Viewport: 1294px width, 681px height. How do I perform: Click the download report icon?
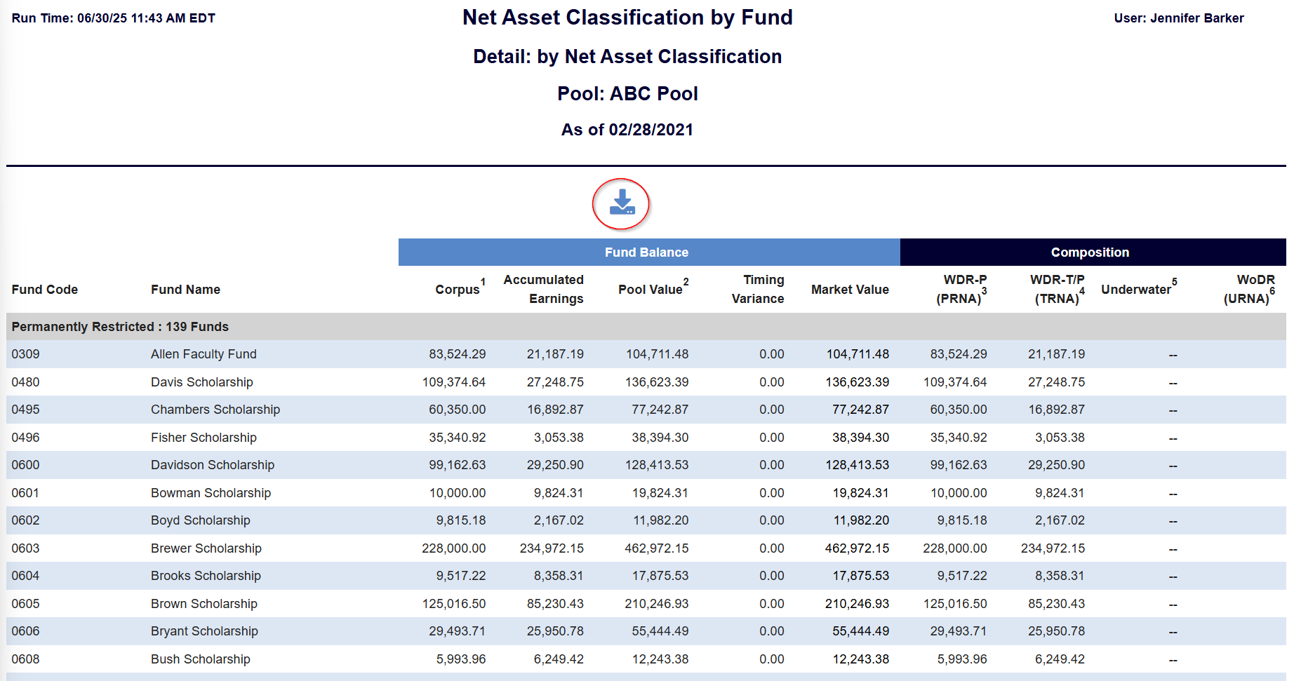coord(622,203)
